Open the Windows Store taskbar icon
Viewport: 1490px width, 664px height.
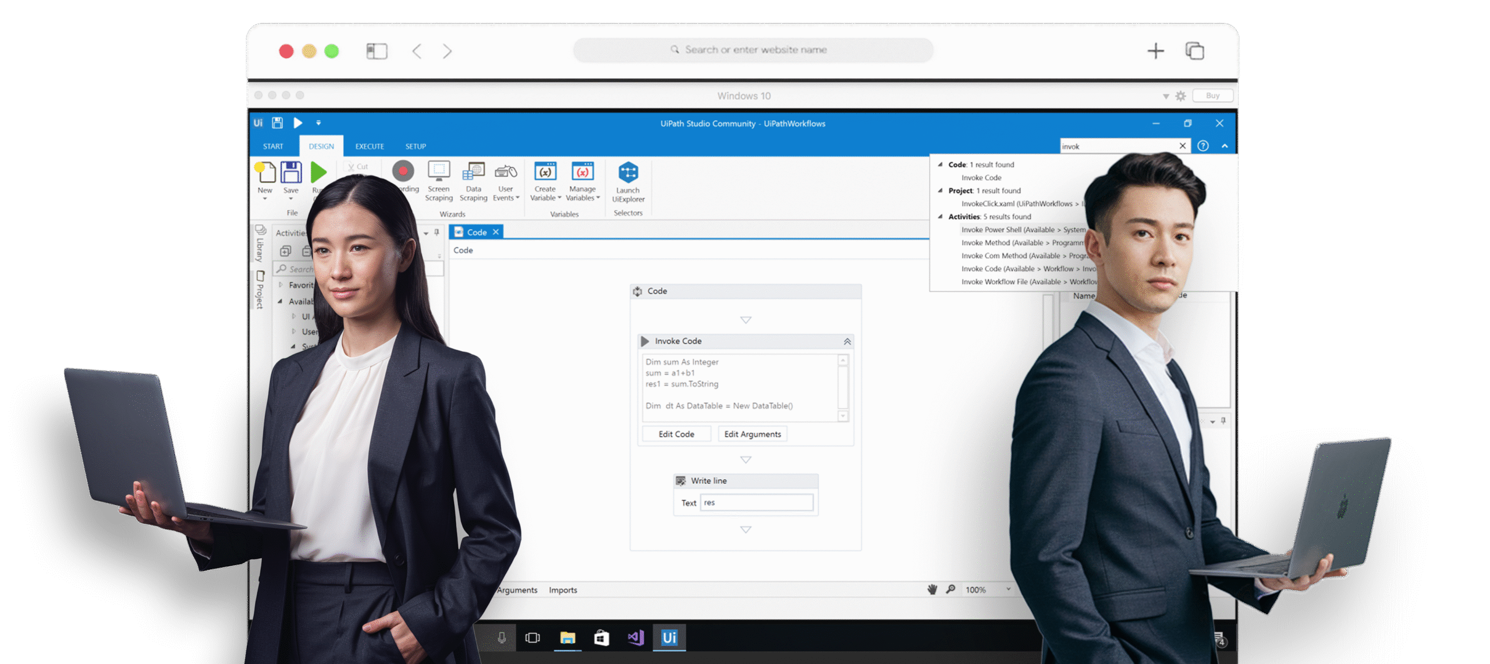[601, 638]
